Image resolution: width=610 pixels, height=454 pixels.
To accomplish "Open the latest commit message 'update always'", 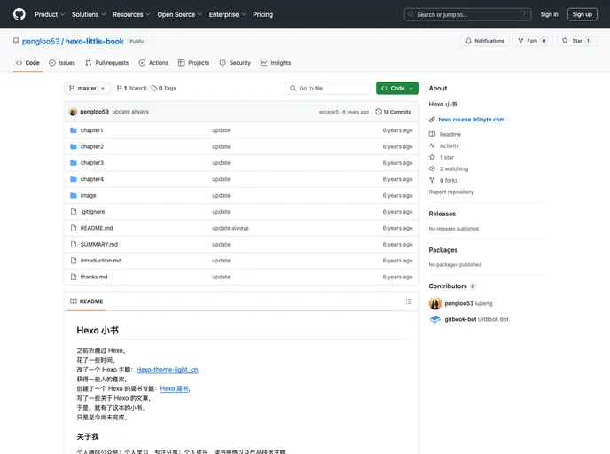I will coord(130,112).
